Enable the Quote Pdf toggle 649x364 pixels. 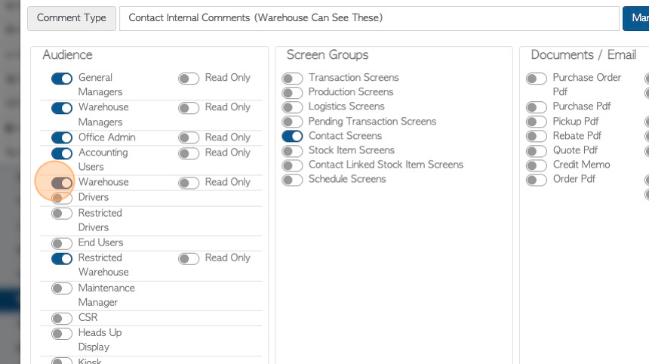537,151
